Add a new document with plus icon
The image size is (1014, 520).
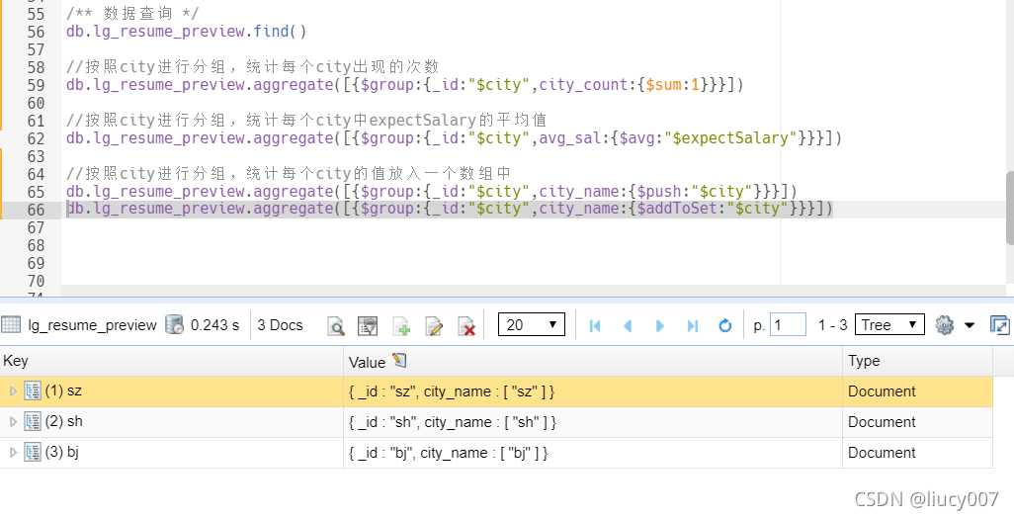401,325
